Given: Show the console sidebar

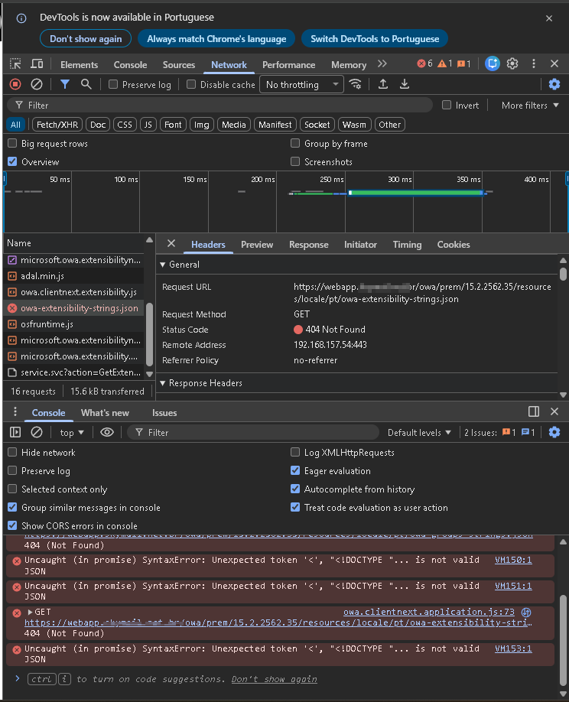Looking at the screenshot, I should coord(15,432).
